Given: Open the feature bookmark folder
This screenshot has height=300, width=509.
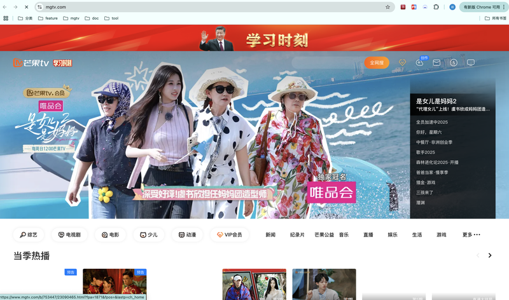Looking at the screenshot, I should tap(48, 18).
